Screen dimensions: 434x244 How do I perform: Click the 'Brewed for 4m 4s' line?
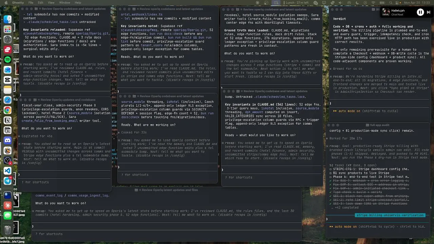pyautogui.click(x=348, y=69)
